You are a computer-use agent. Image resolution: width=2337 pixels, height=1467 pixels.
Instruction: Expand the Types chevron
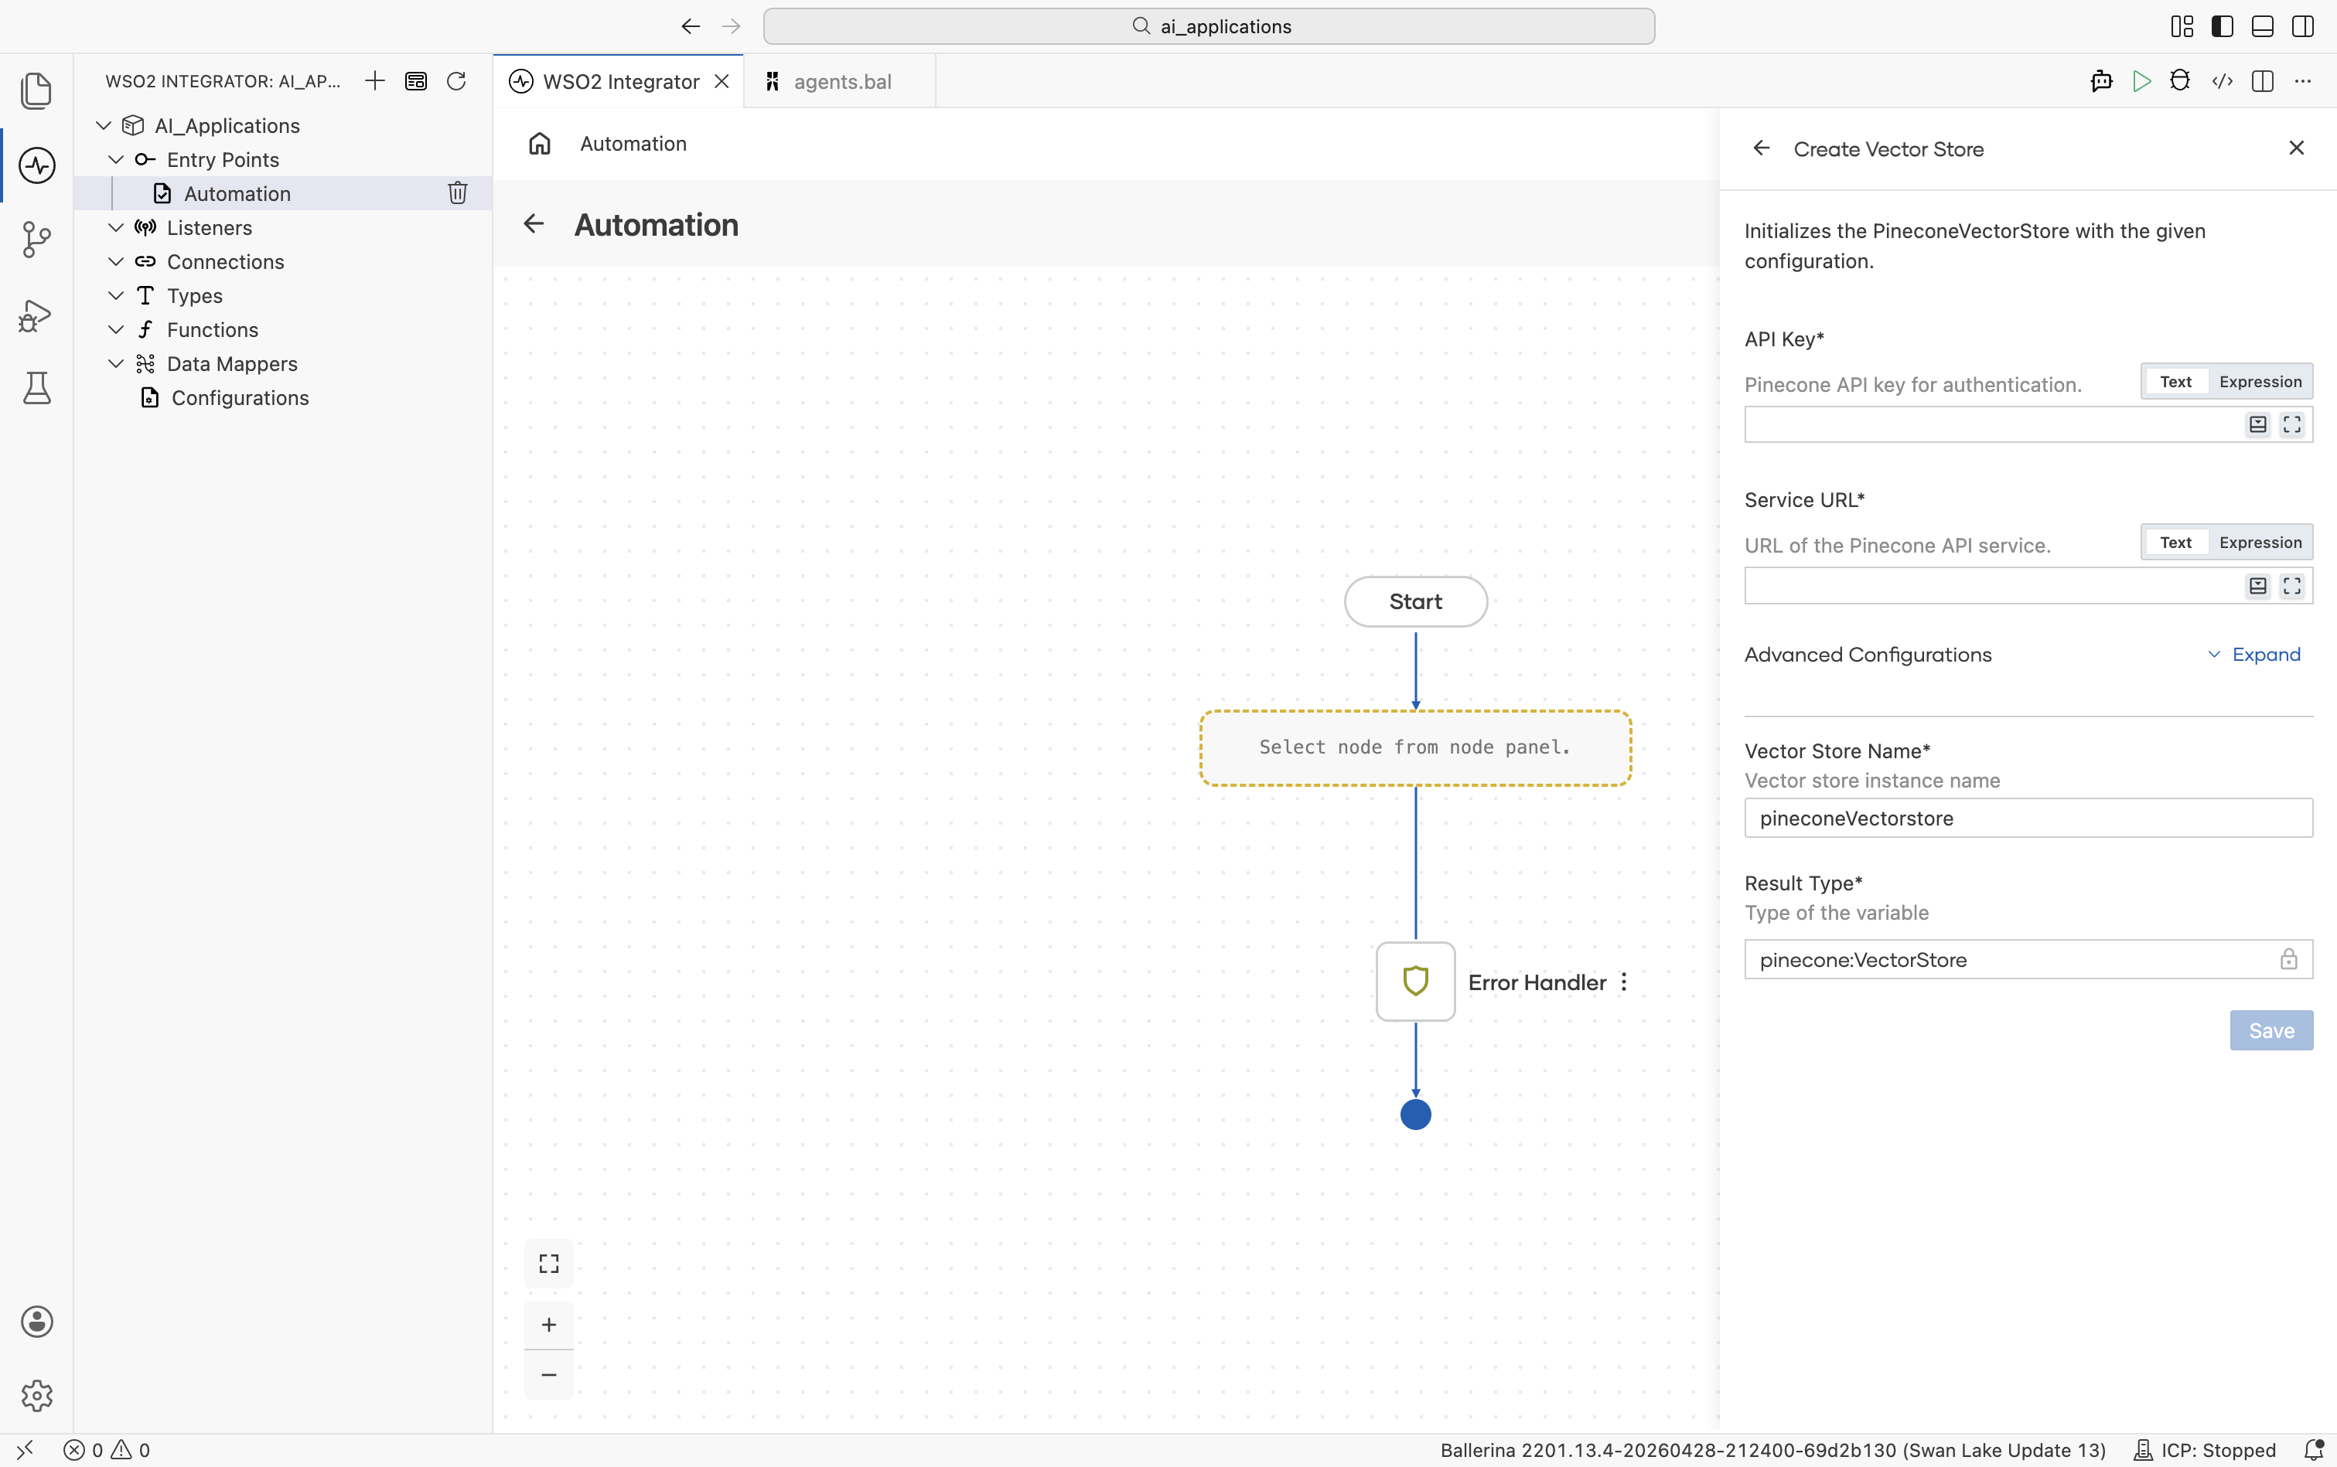(115, 295)
